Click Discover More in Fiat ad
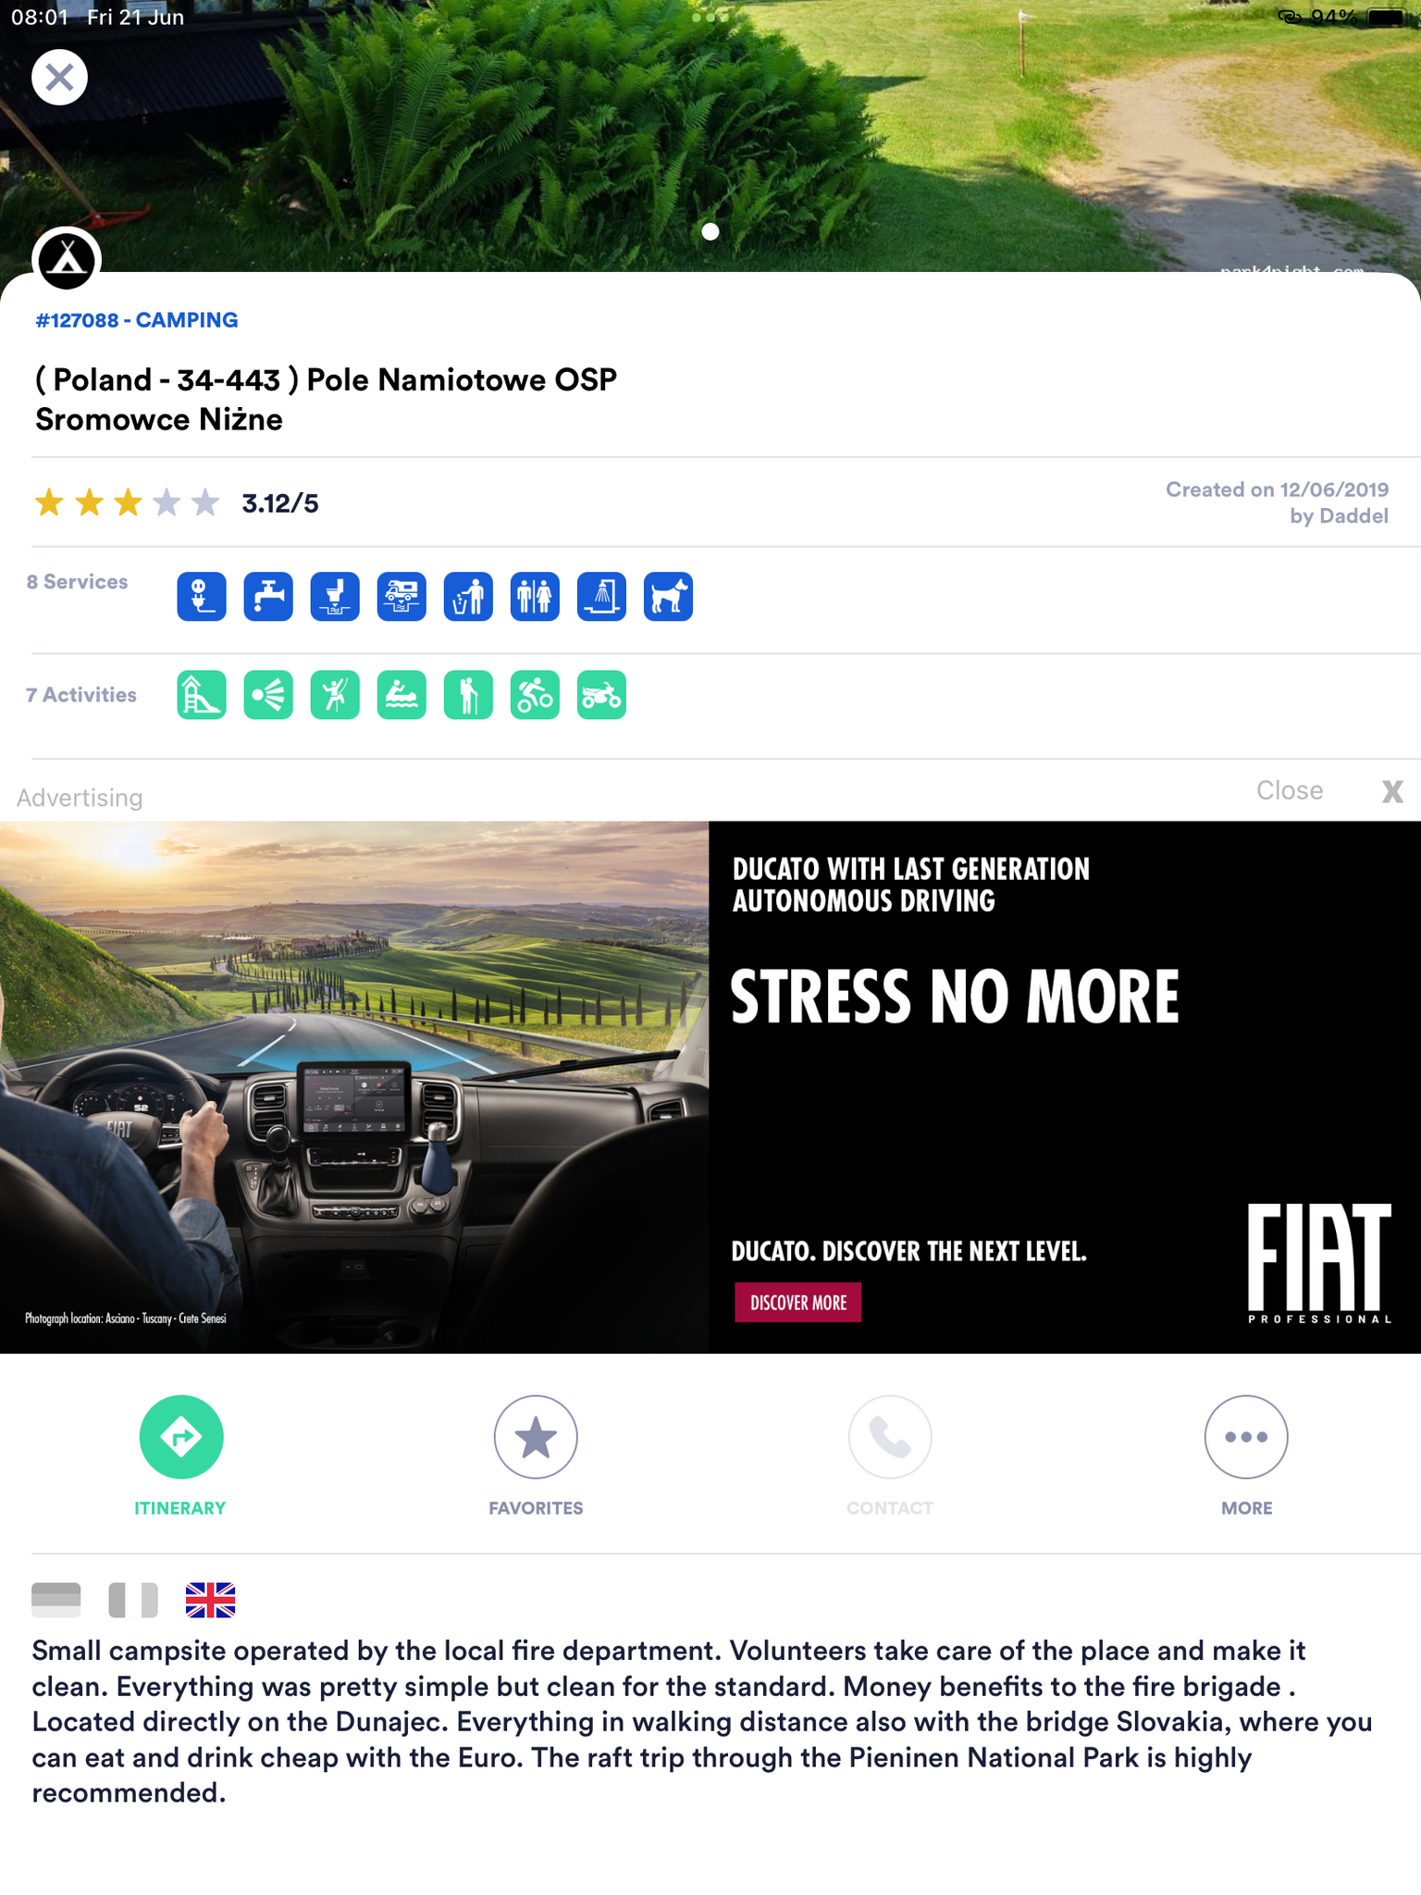The width and height of the screenshot is (1421, 1895). click(x=797, y=1302)
